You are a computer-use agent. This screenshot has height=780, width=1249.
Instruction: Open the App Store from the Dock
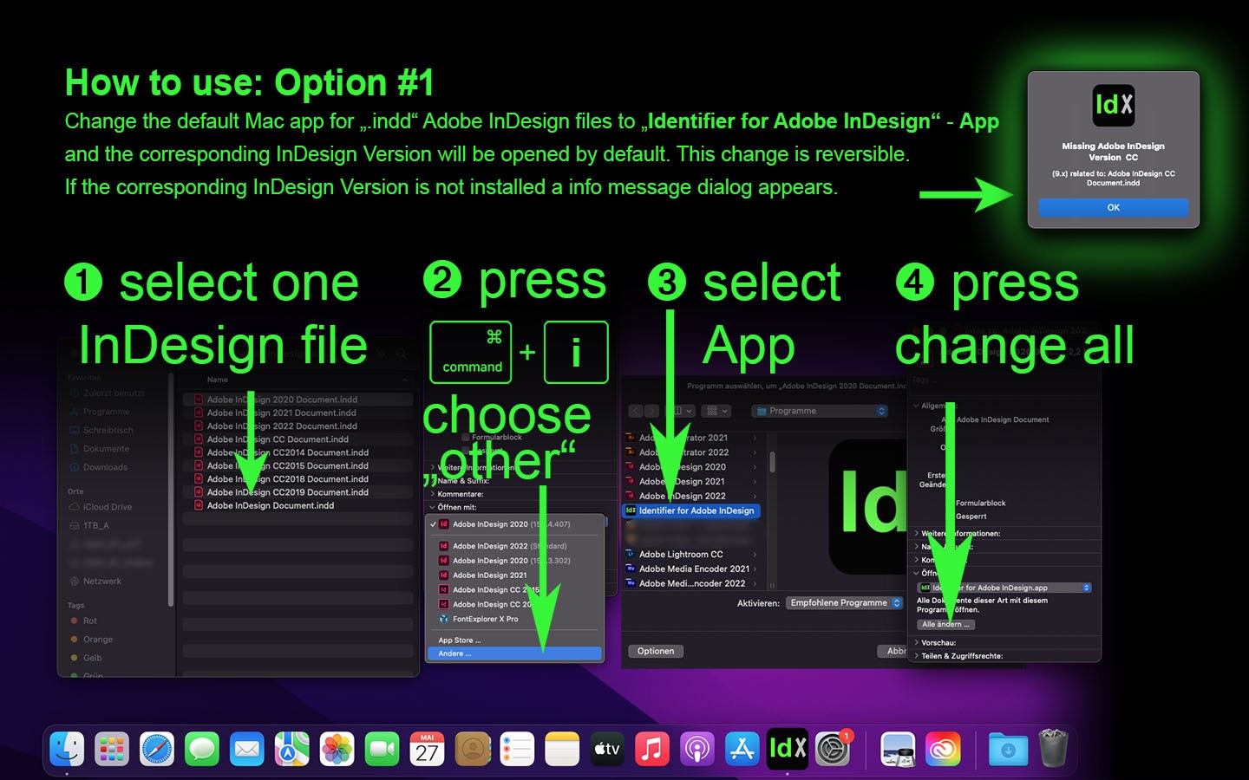point(742,749)
